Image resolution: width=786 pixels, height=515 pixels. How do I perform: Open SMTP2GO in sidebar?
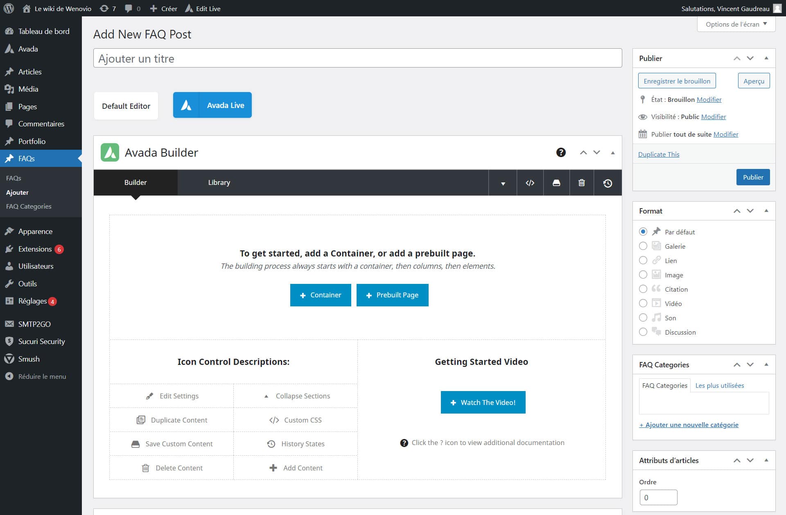[x=41, y=324]
